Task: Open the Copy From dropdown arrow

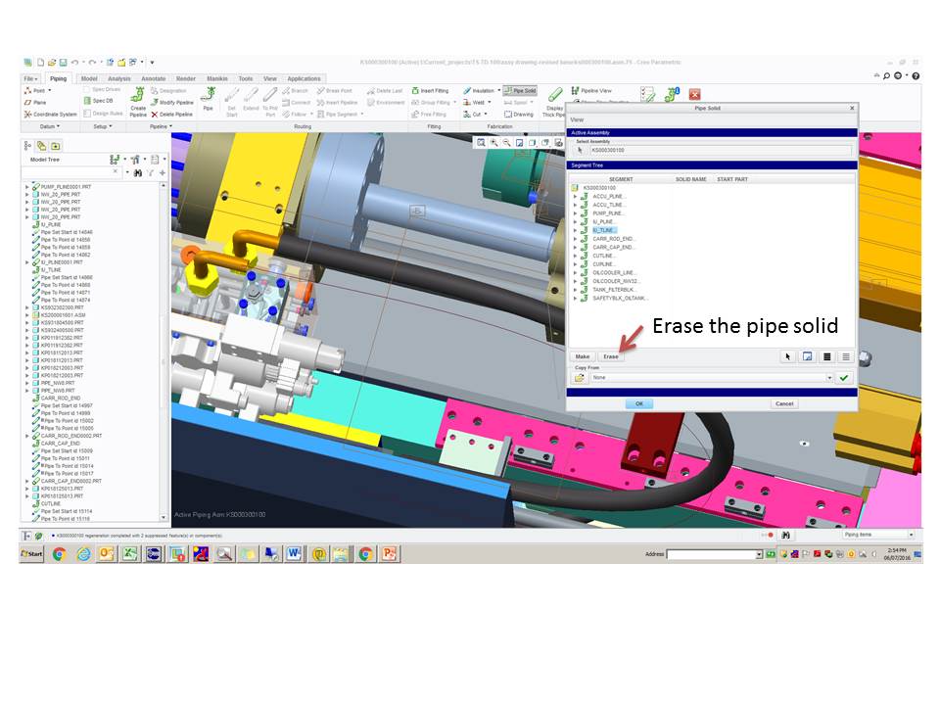Action: (829, 378)
